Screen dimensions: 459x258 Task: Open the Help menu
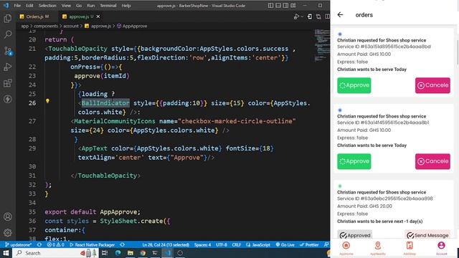coord(126,6)
